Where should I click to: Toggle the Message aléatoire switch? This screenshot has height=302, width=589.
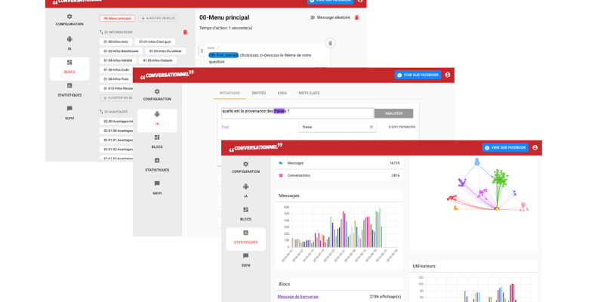[x=310, y=17]
